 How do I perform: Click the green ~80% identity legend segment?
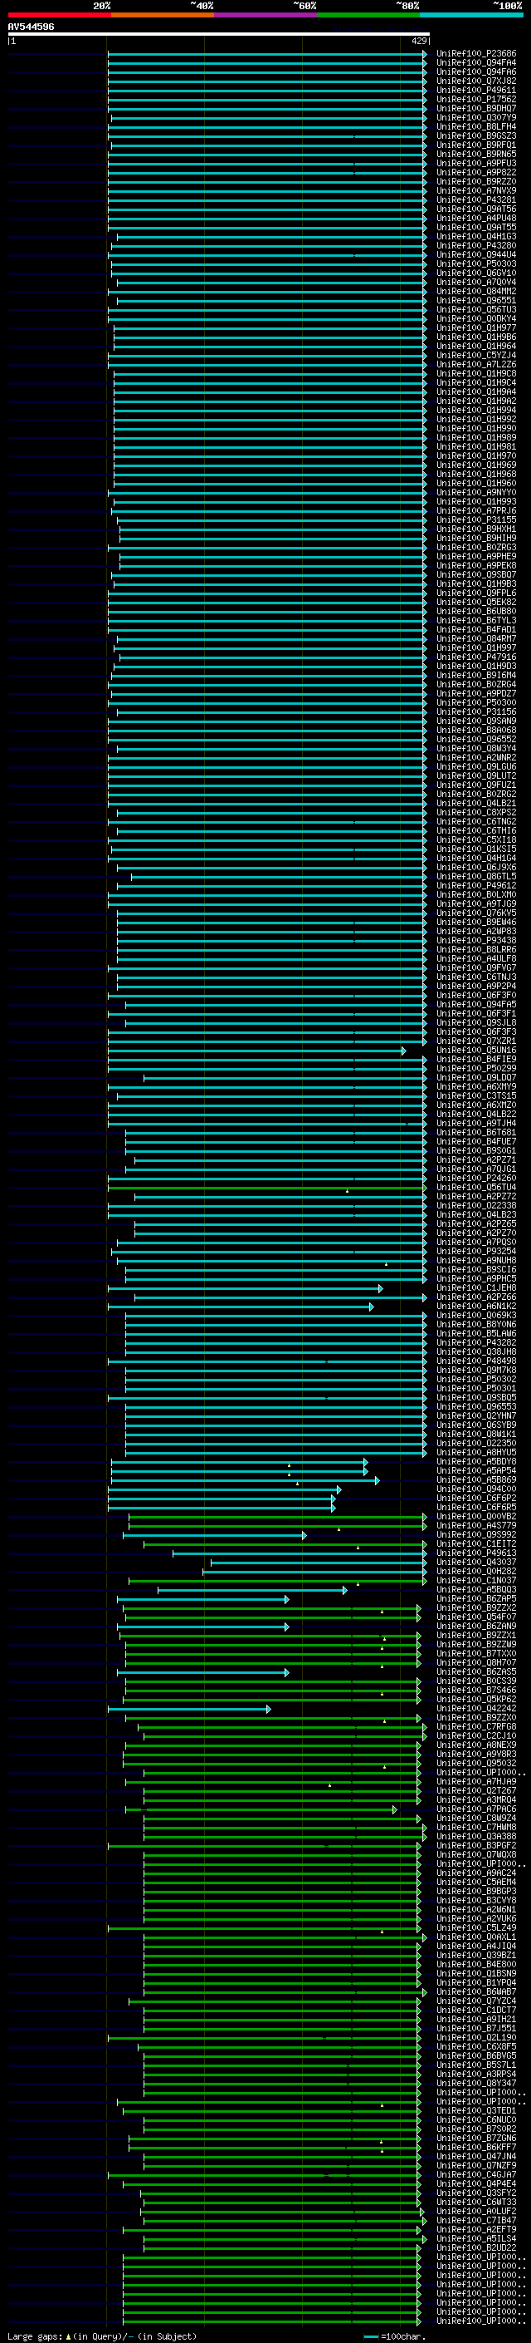coord(368,15)
